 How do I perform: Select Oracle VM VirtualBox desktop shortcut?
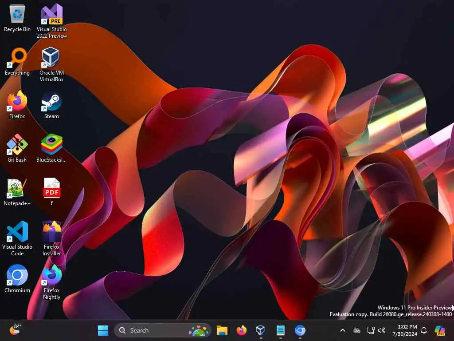pos(51,64)
